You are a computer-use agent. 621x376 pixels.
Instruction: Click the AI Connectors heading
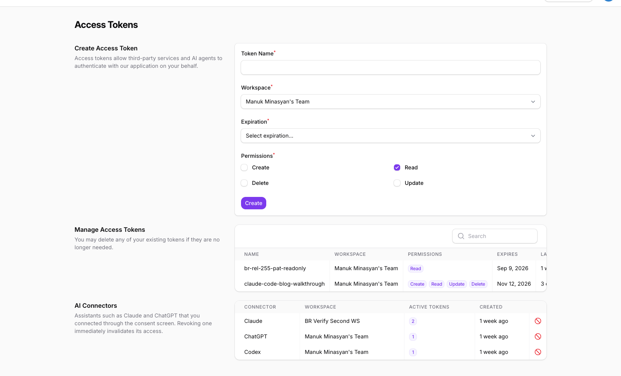pyautogui.click(x=96, y=305)
